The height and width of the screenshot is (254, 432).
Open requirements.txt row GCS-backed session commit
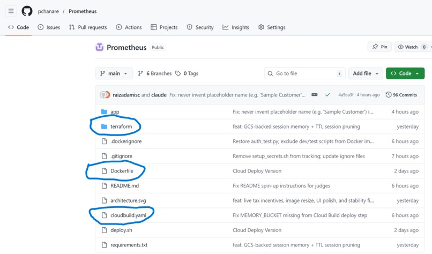(296, 245)
